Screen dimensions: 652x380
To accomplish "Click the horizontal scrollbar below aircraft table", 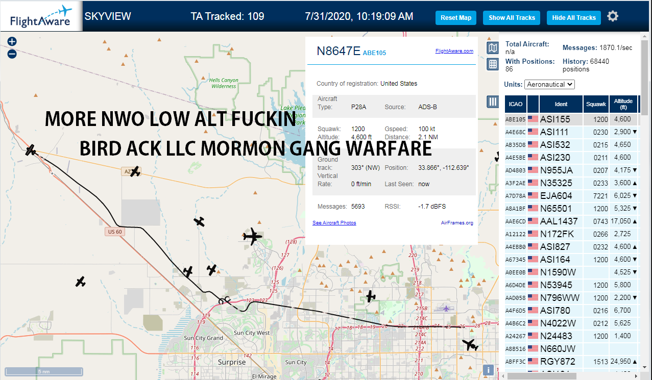I will (541, 376).
